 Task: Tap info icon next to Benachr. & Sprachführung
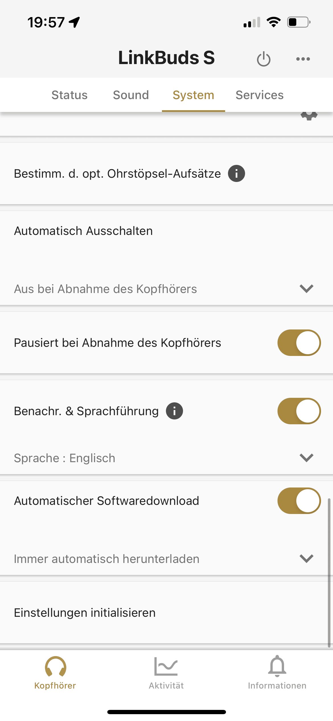point(174,411)
